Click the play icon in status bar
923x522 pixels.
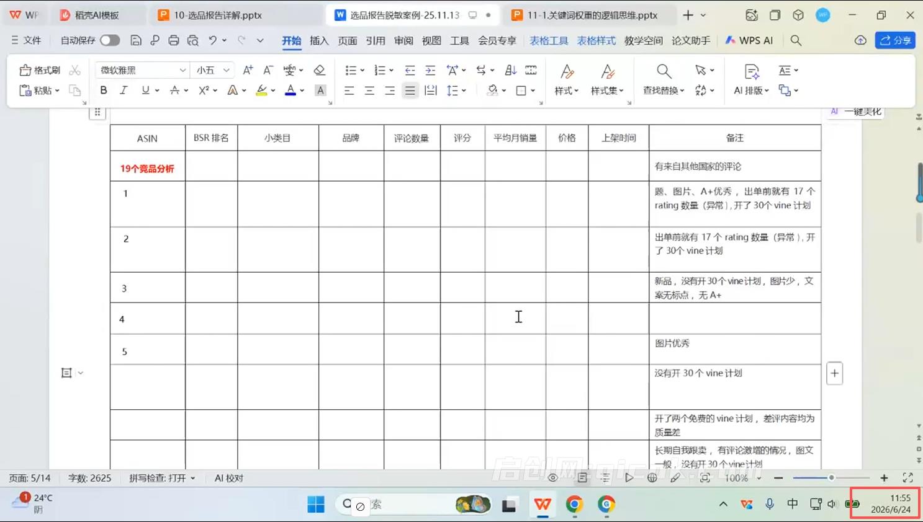click(629, 478)
